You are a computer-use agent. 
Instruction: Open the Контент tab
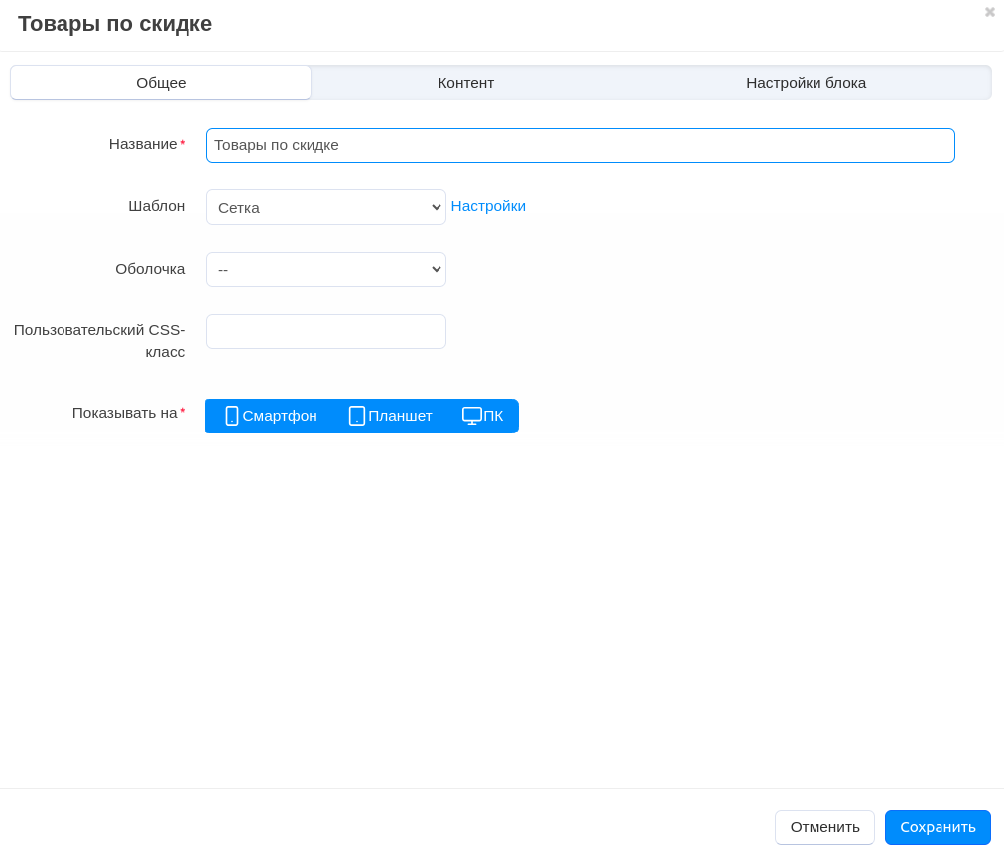click(x=465, y=83)
